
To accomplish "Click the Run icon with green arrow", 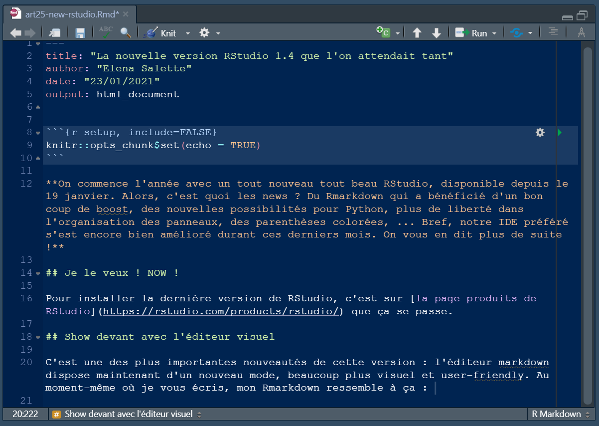I will [x=462, y=33].
